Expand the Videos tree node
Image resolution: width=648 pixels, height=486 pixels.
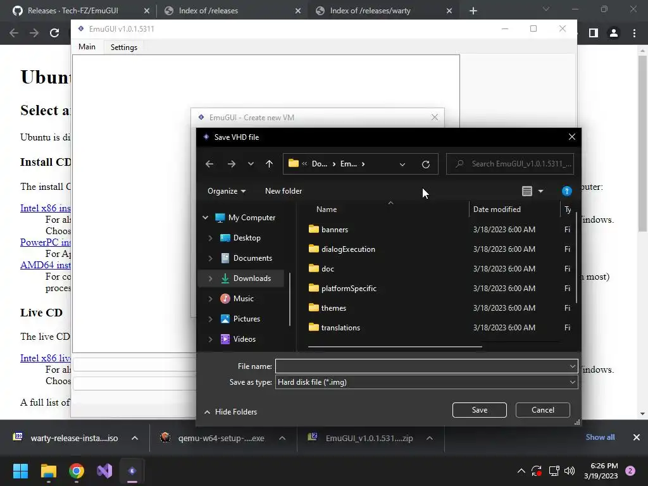210,339
